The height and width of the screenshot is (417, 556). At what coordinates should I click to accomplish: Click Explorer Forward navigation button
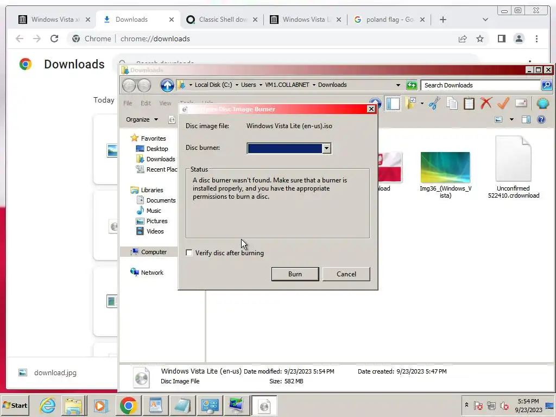point(144,85)
